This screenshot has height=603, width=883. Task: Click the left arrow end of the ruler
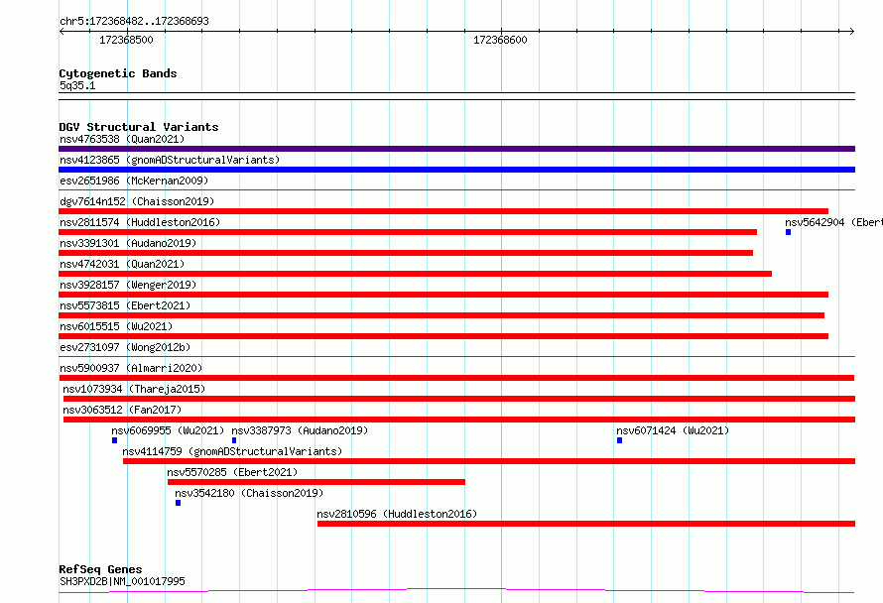click(x=62, y=32)
